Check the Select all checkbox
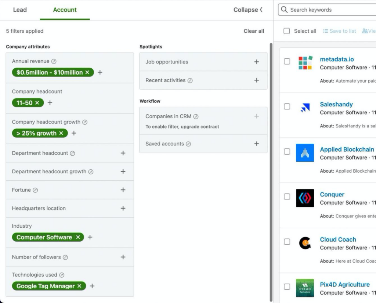The width and height of the screenshot is (376, 303). tap(287, 31)
